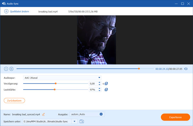
Task: Open the Ausgabe settings with the gear icon
Action: pyautogui.click(x=101, y=114)
